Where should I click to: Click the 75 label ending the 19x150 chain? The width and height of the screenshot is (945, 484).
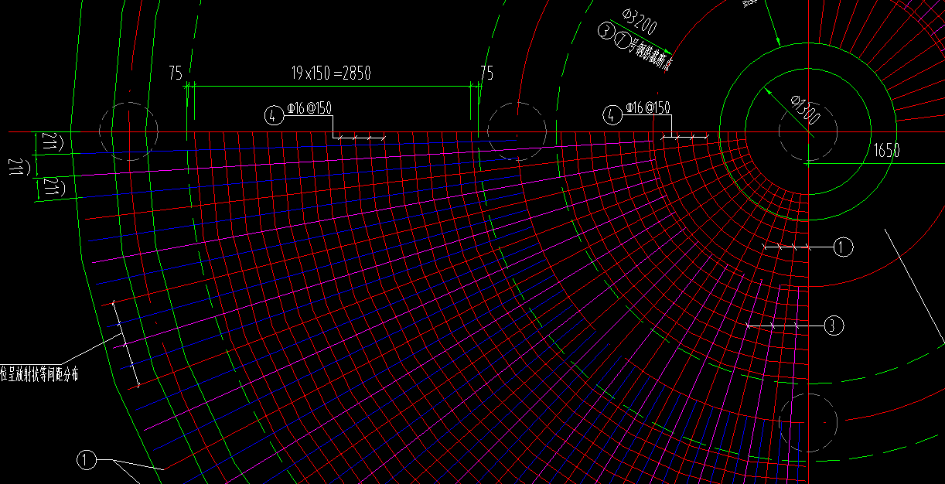tap(486, 73)
